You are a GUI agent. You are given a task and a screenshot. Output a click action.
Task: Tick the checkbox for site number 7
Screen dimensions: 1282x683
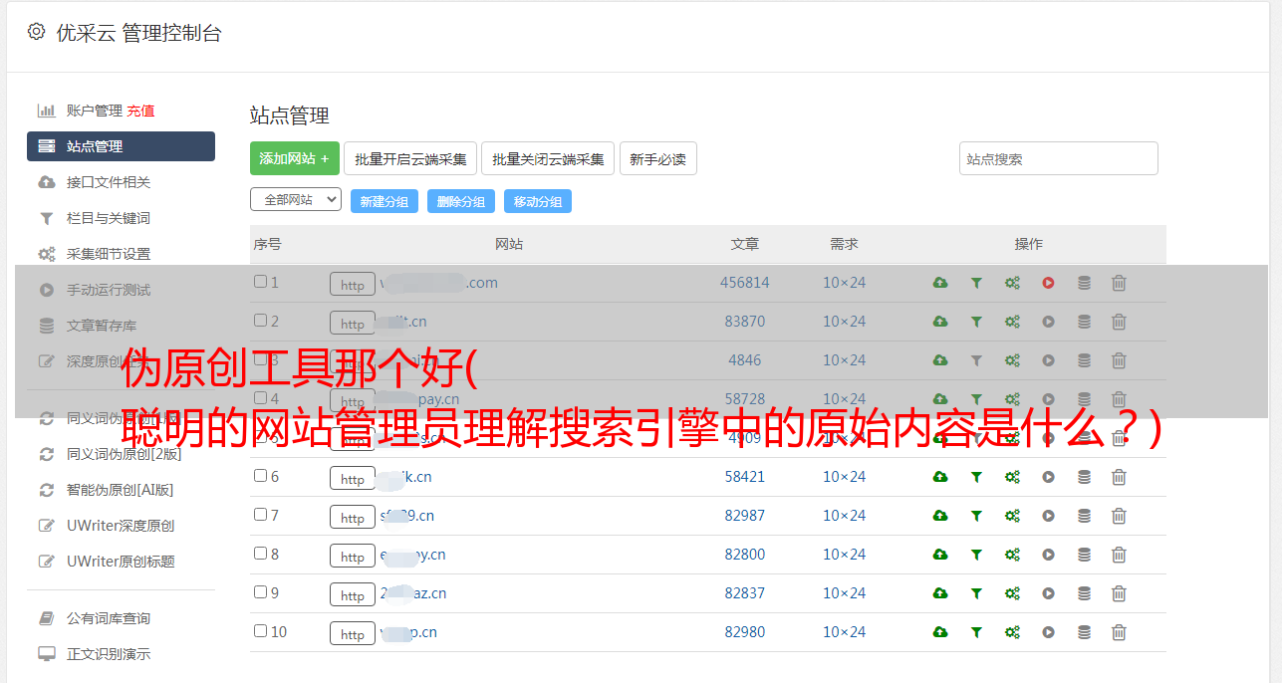260,515
